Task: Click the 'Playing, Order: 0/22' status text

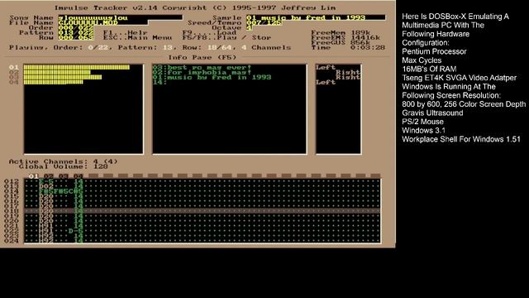Action: (59, 48)
